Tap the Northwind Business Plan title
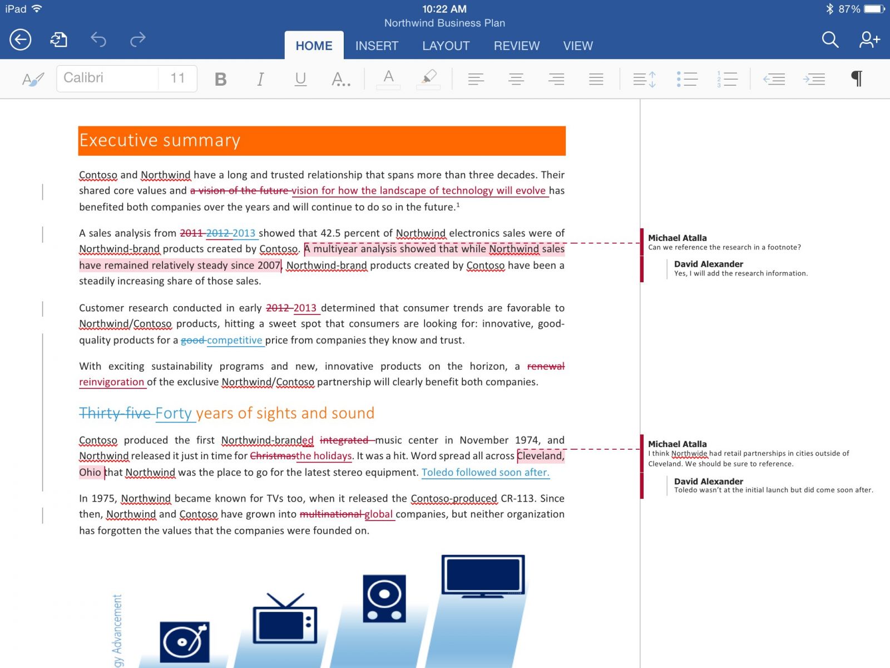This screenshot has height=668, width=890. pyautogui.click(x=444, y=23)
